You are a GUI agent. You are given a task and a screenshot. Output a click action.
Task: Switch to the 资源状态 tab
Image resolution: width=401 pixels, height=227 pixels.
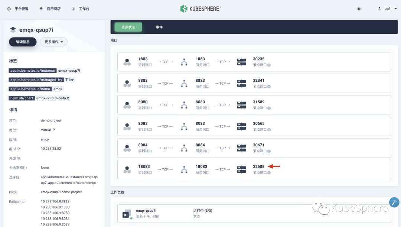point(128,27)
